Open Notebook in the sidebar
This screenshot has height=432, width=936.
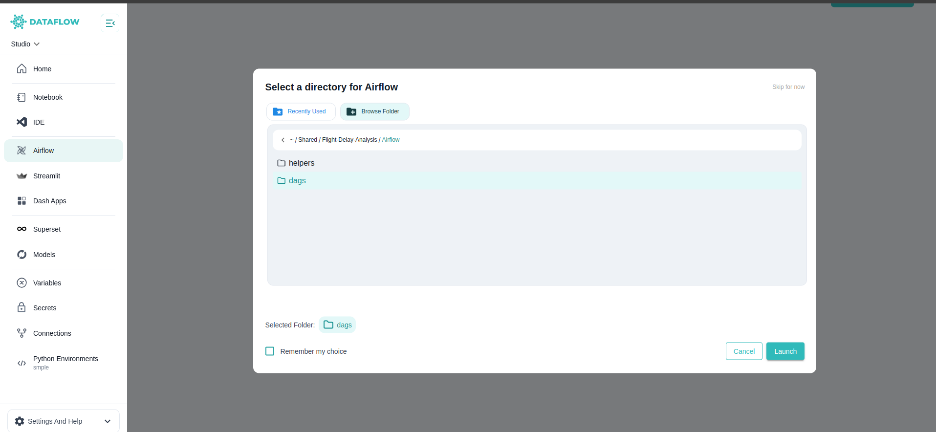point(64,97)
